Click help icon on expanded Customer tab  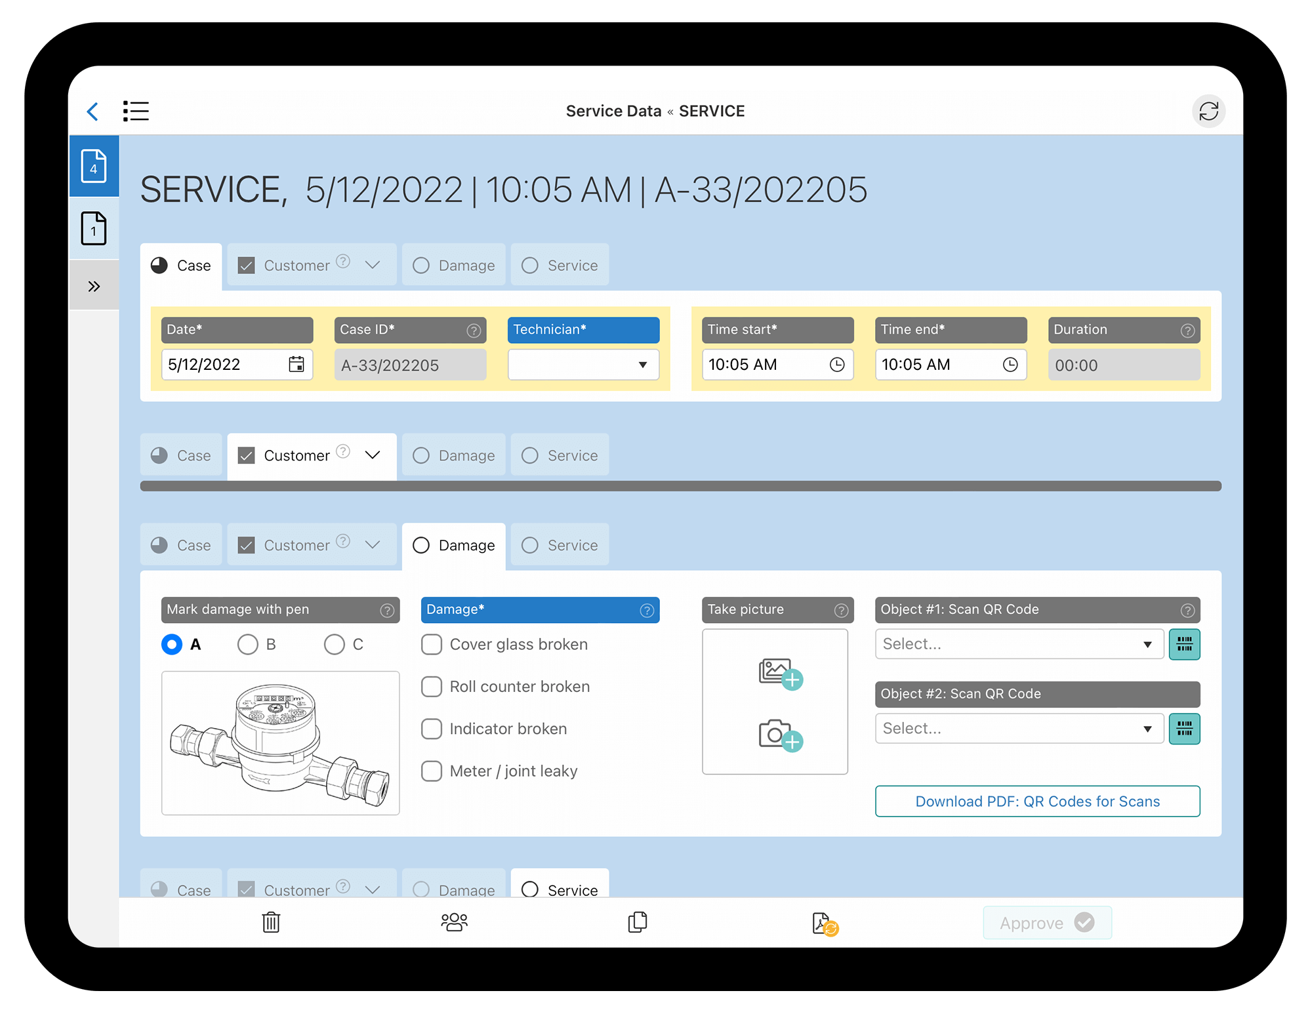tap(342, 451)
